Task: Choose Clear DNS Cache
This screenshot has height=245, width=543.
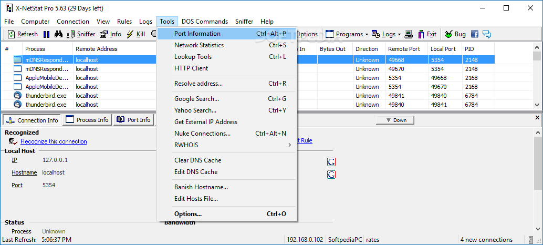Action: (226, 160)
